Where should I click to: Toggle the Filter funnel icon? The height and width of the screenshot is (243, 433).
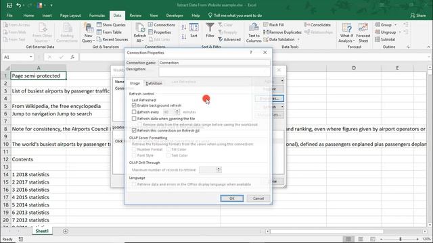pos(210,30)
